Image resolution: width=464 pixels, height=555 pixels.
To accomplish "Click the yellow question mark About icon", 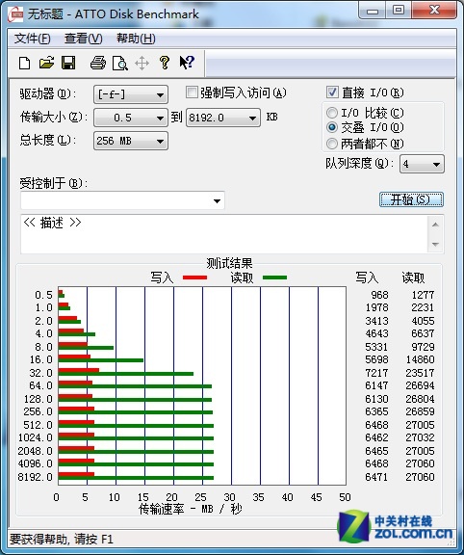I will [164, 63].
